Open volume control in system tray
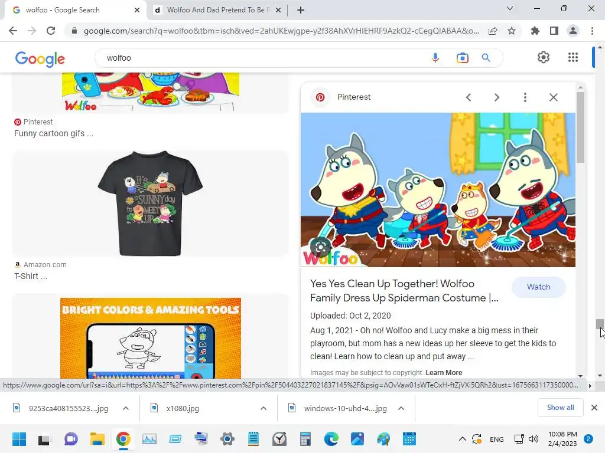 pos(534,439)
